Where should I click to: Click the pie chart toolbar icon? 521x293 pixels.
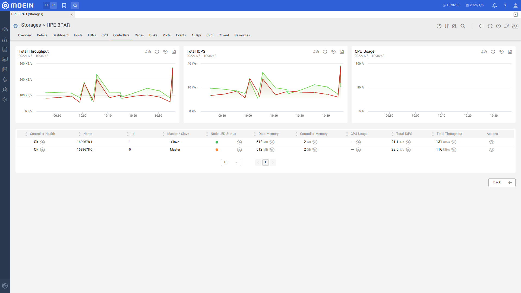pyautogui.click(x=439, y=26)
